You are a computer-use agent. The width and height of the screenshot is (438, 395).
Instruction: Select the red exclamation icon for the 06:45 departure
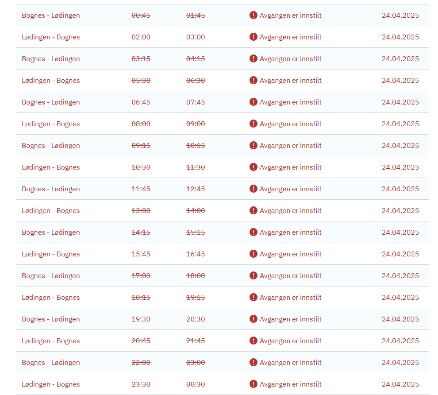tap(254, 102)
